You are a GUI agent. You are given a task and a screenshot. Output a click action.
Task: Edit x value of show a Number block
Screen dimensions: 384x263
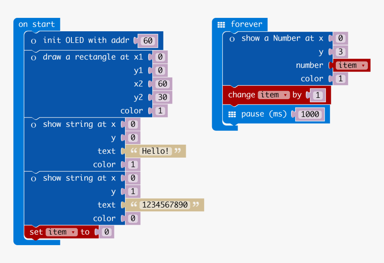(340, 38)
